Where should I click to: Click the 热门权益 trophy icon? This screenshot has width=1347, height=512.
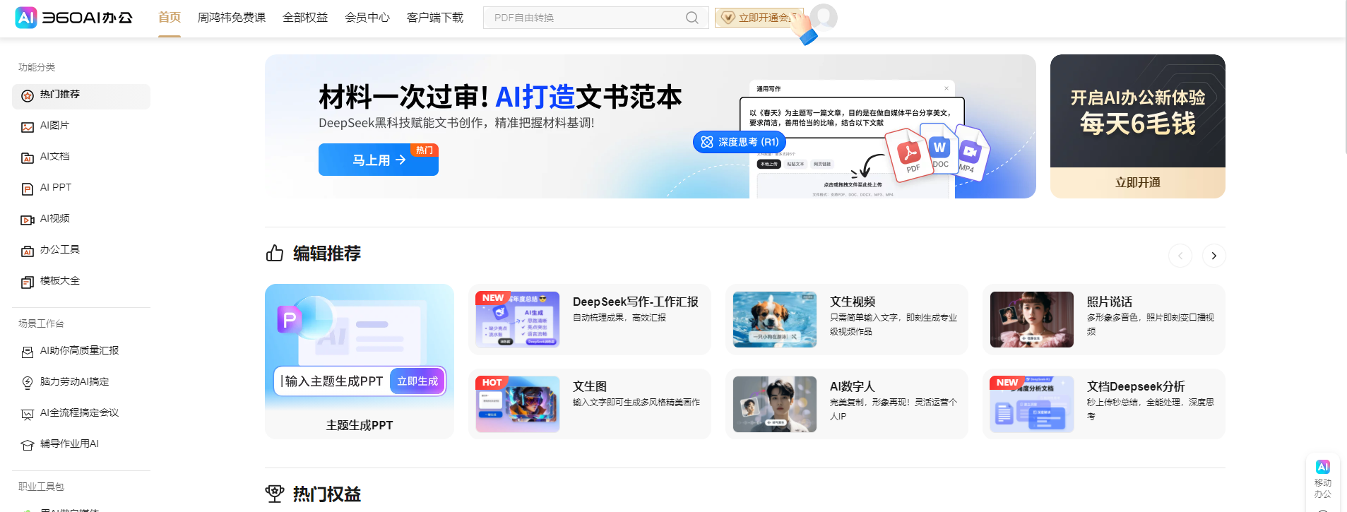point(275,494)
